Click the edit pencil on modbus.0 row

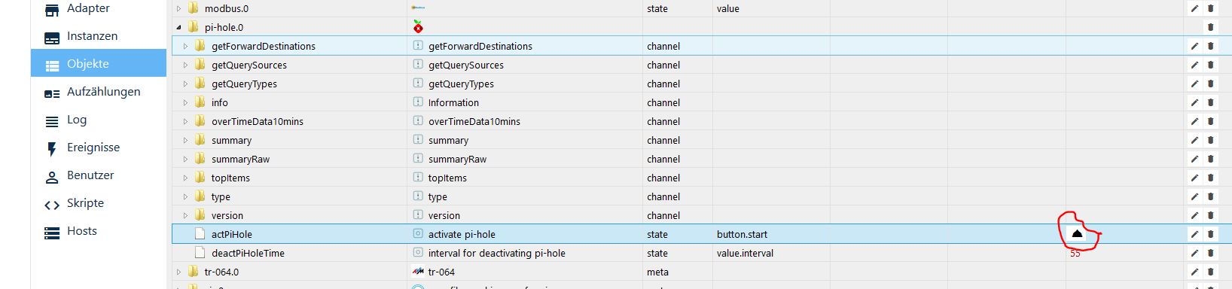coord(1194,8)
